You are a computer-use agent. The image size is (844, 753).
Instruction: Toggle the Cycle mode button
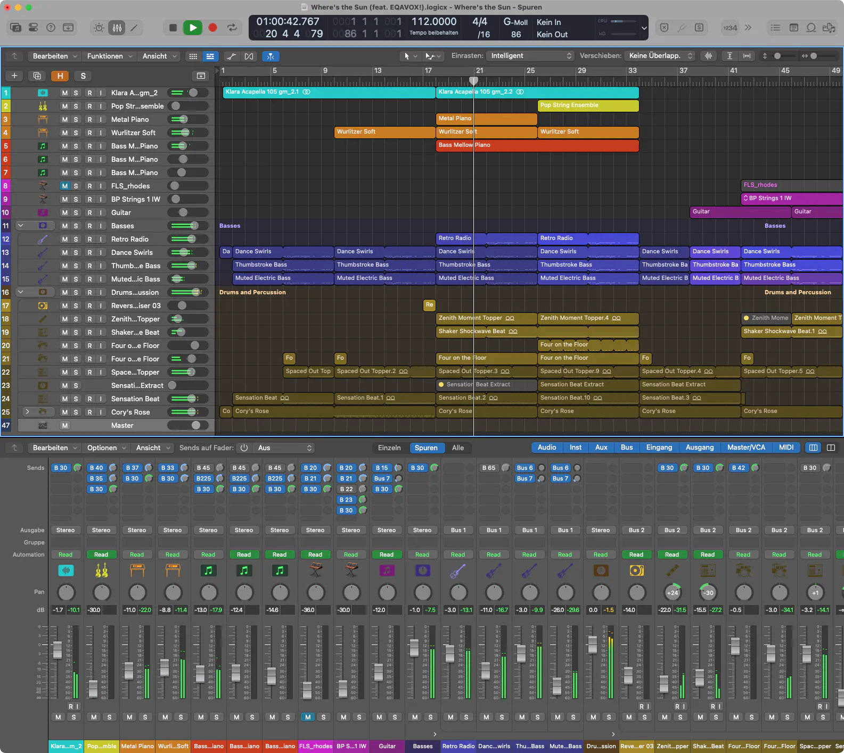[x=232, y=28]
